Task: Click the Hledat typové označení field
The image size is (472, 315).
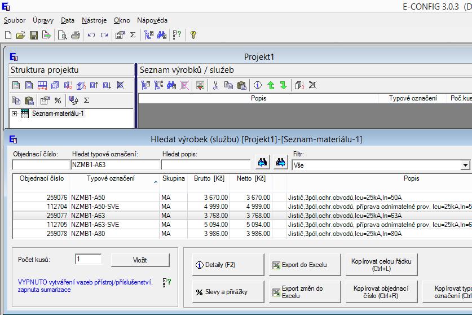Action: click(115, 165)
